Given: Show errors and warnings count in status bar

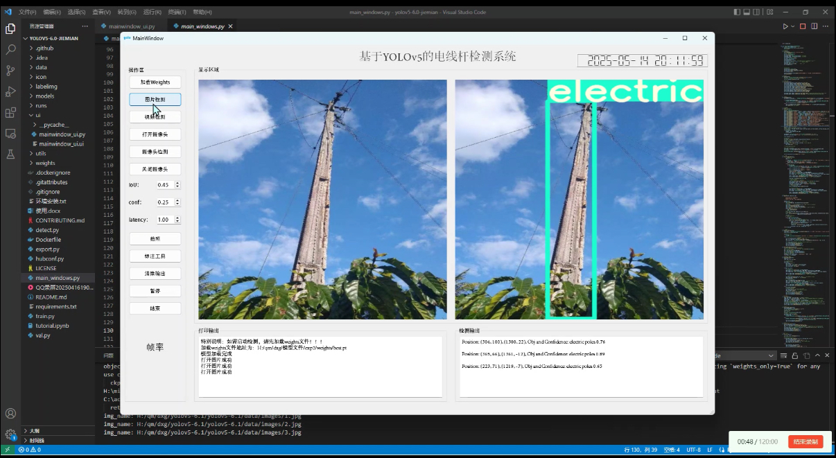Looking at the screenshot, I should (x=28, y=450).
